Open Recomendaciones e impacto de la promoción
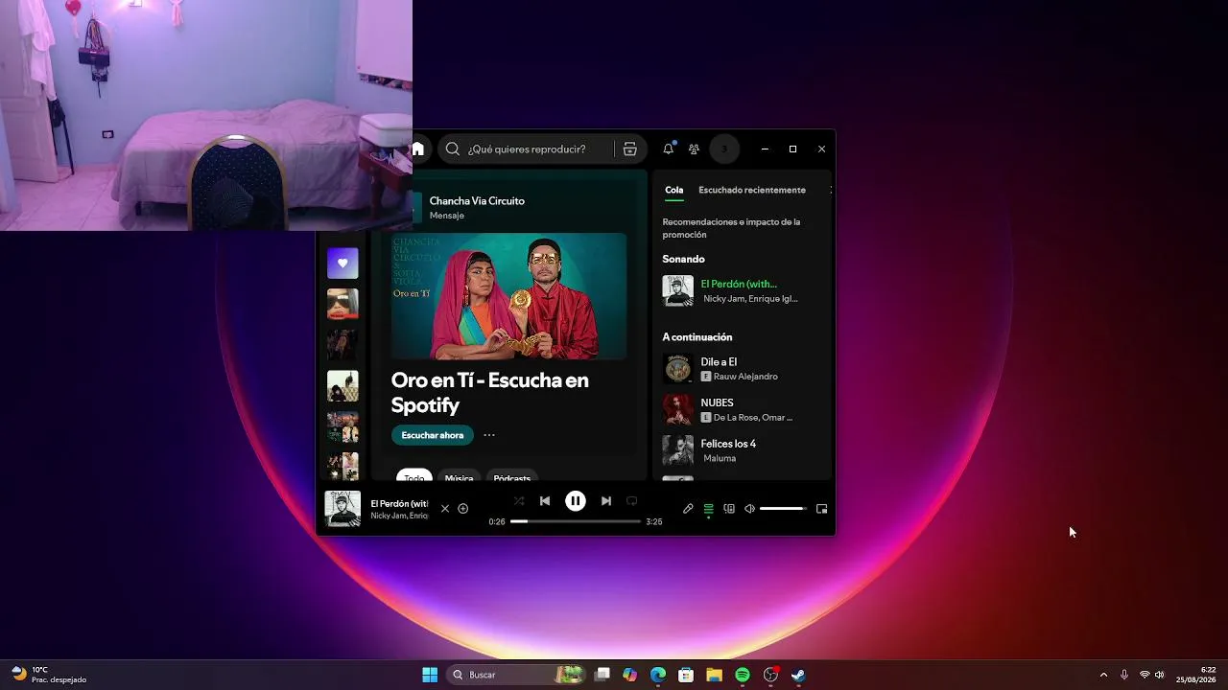The width and height of the screenshot is (1228, 690). click(x=731, y=228)
